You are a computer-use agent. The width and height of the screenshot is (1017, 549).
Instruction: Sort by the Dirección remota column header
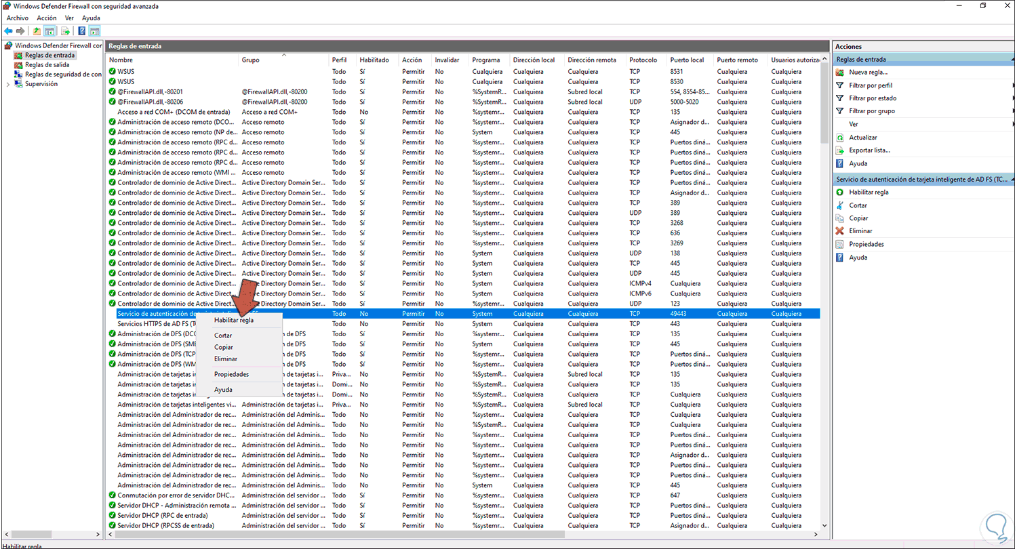click(x=596, y=60)
